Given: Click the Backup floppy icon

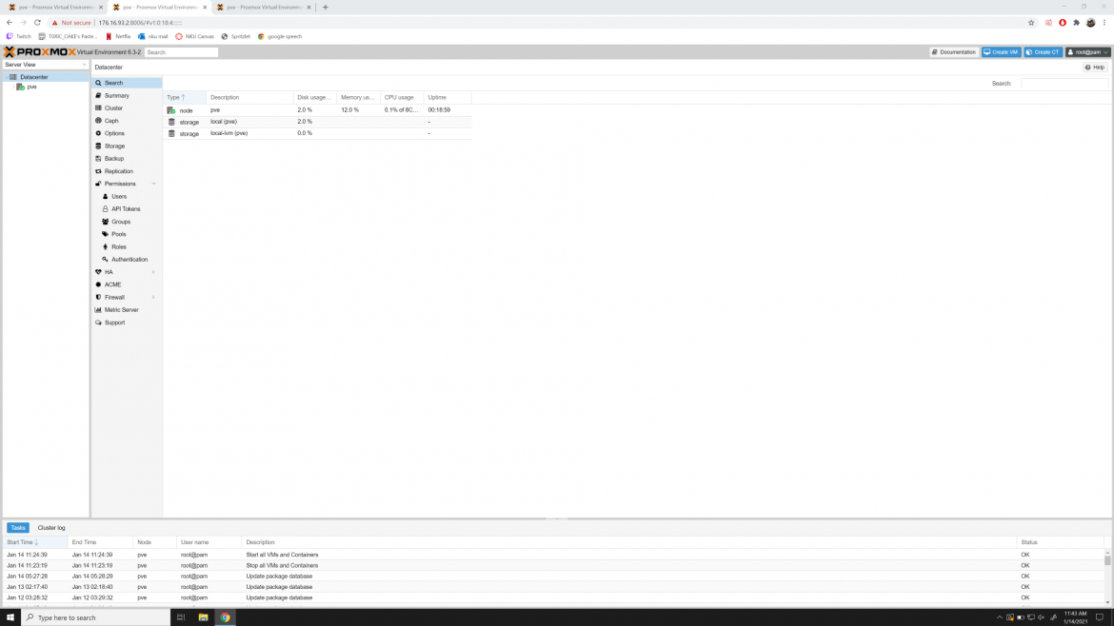Looking at the screenshot, I should tap(98, 158).
